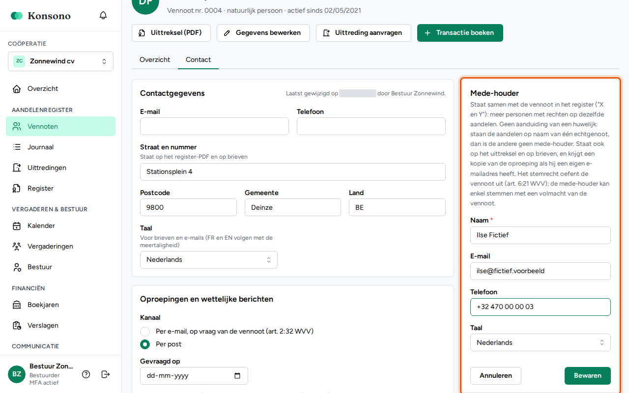Open Journaal in the sidebar
The width and height of the screenshot is (629, 393).
coord(60,147)
